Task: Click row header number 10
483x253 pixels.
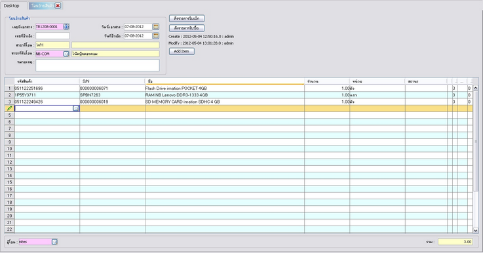Action: (10, 149)
